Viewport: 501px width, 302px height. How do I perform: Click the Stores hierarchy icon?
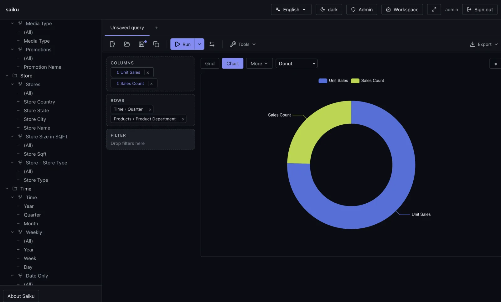click(20, 84)
